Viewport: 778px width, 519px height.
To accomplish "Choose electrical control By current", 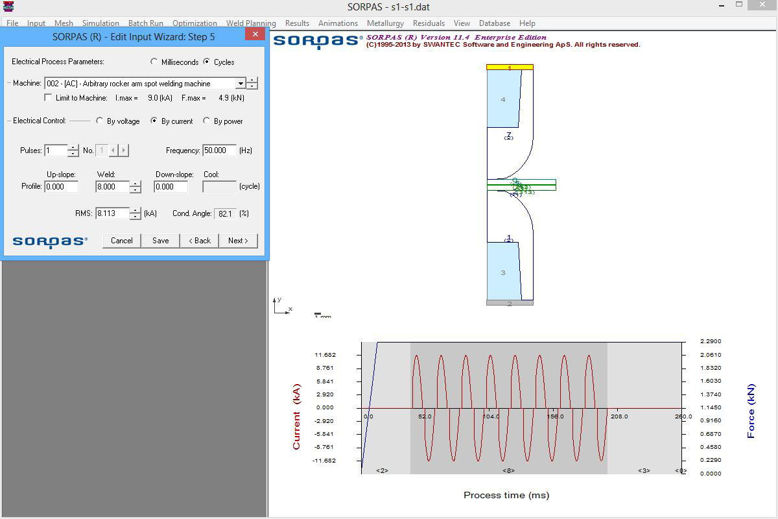I will 154,121.
